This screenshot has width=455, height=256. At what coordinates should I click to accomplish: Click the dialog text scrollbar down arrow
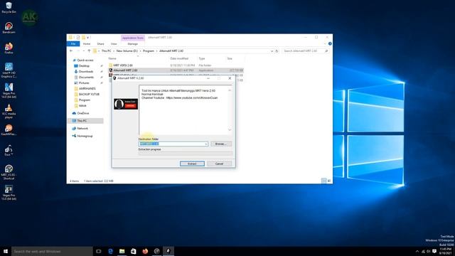tap(230, 129)
